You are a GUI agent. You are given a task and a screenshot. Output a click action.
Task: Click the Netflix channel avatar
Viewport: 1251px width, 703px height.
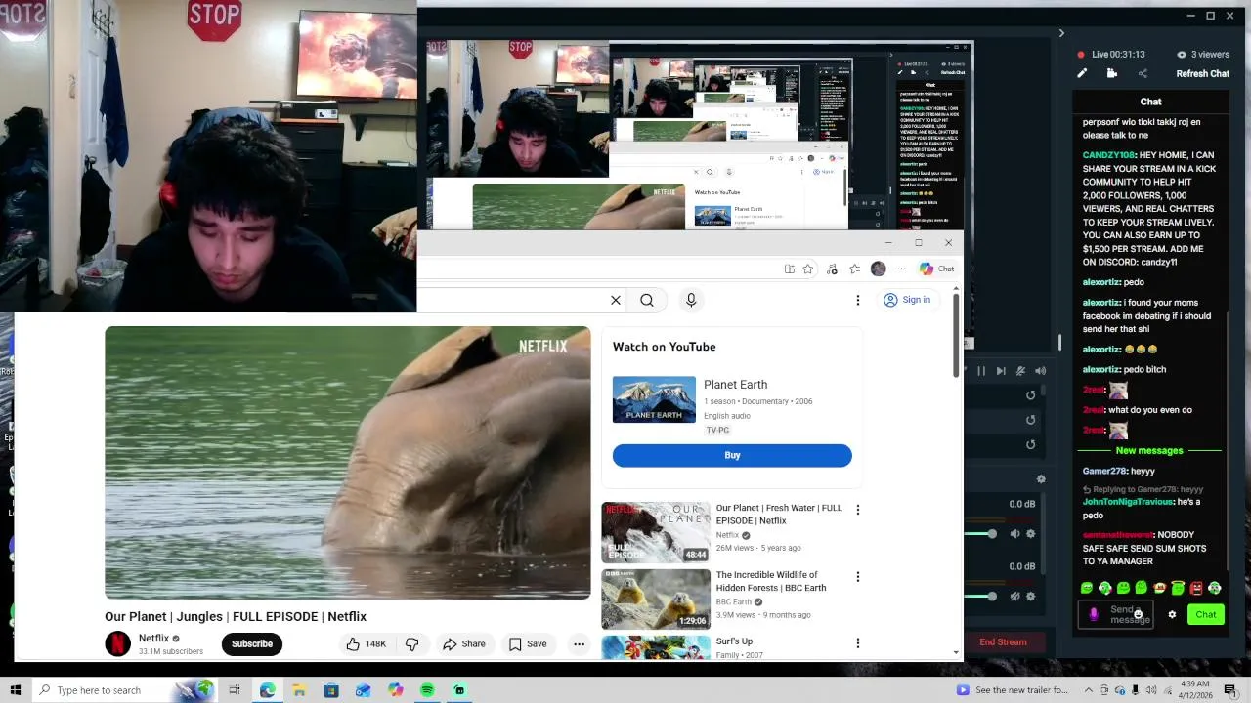click(117, 643)
